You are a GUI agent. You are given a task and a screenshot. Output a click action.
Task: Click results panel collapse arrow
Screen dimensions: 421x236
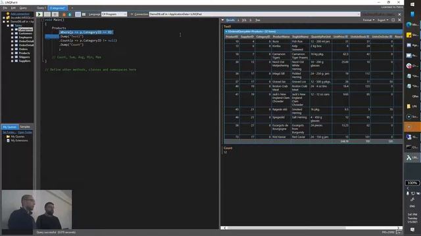pyautogui.click(x=222, y=20)
